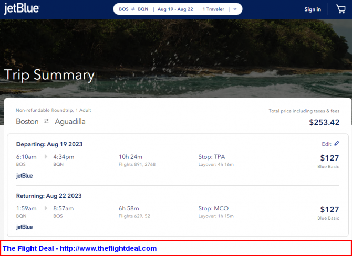
Task: Click the 4:34pm arrival time
Action: 64,157
